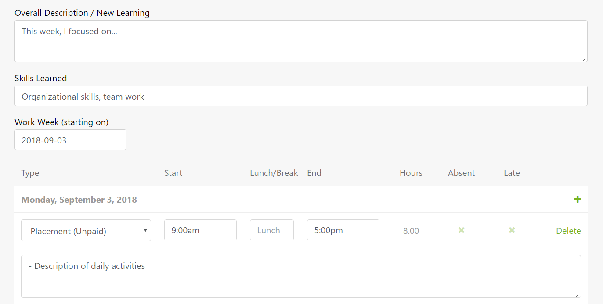Select the 9:00am Start time field
Image resolution: width=603 pixels, height=304 pixels.
pos(200,229)
